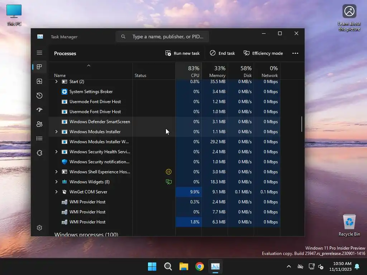Expand the Windows Modules Installer row
Screen dimensions: 367x275
coord(56,132)
